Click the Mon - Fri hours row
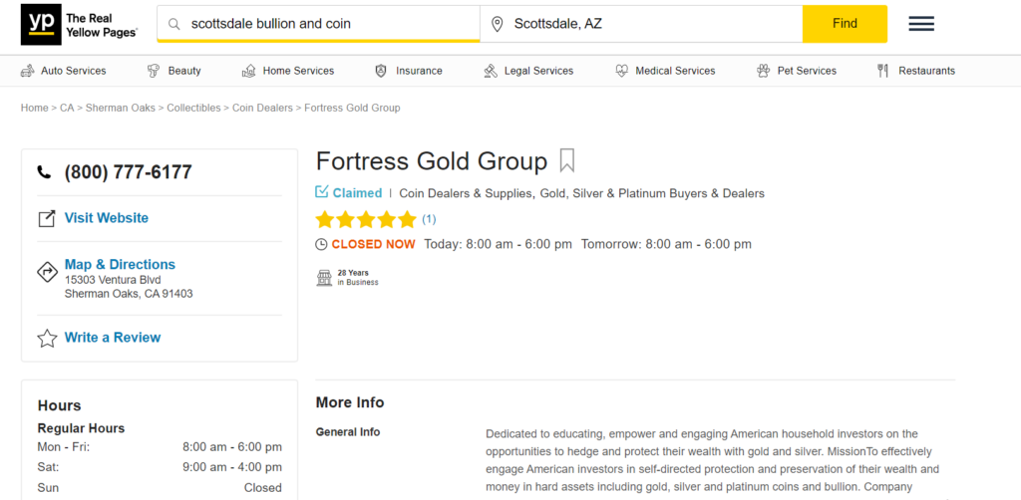Image resolution: width=1021 pixels, height=500 pixels. (160, 447)
